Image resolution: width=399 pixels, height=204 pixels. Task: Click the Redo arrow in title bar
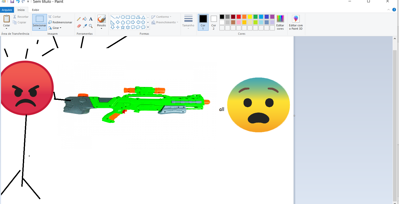tap(23, 2)
